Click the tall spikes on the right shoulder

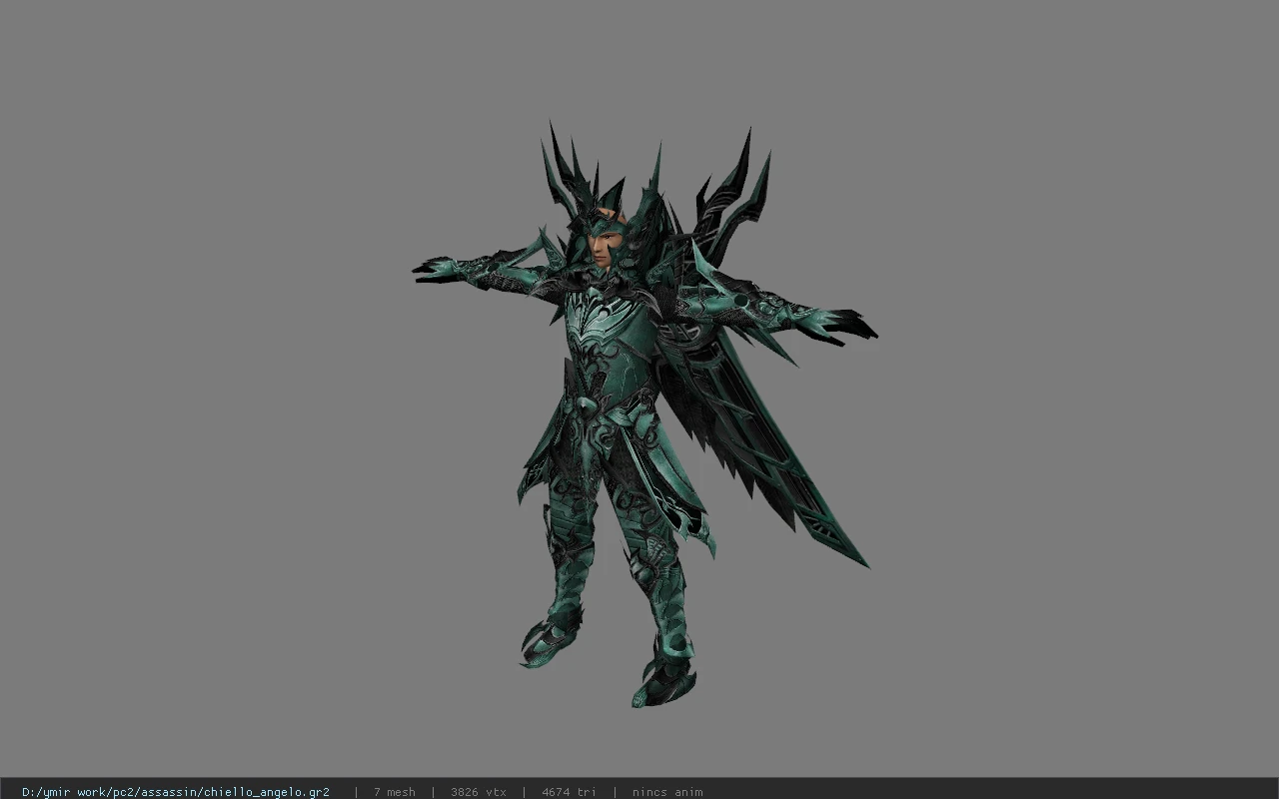click(x=736, y=190)
